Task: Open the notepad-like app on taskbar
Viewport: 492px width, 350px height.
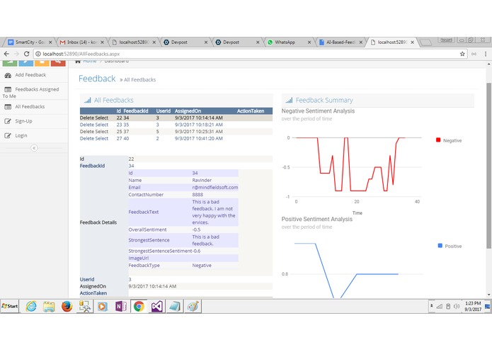Action: pyautogui.click(x=174, y=306)
